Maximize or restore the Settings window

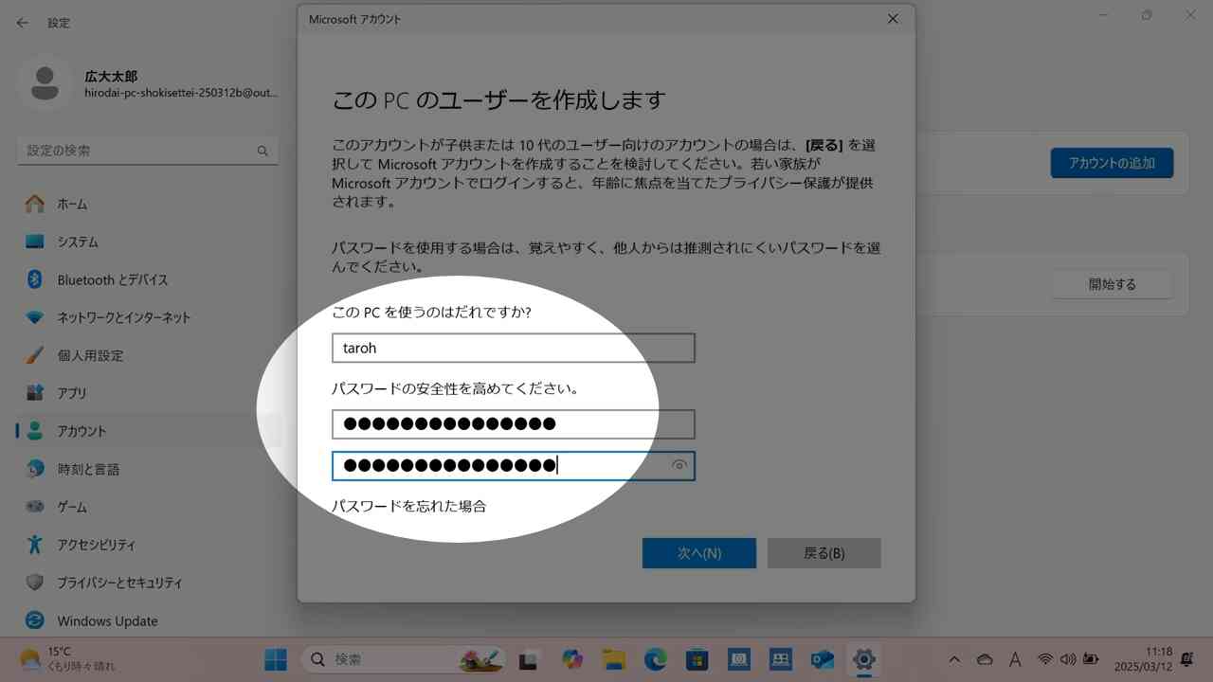1148,15
